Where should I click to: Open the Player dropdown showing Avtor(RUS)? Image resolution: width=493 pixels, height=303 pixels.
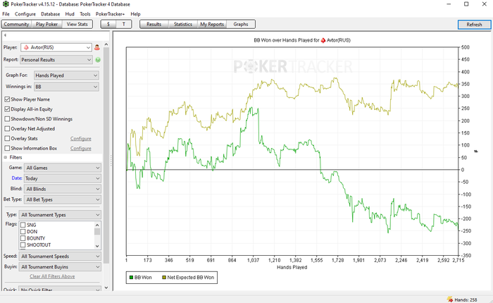point(56,47)
